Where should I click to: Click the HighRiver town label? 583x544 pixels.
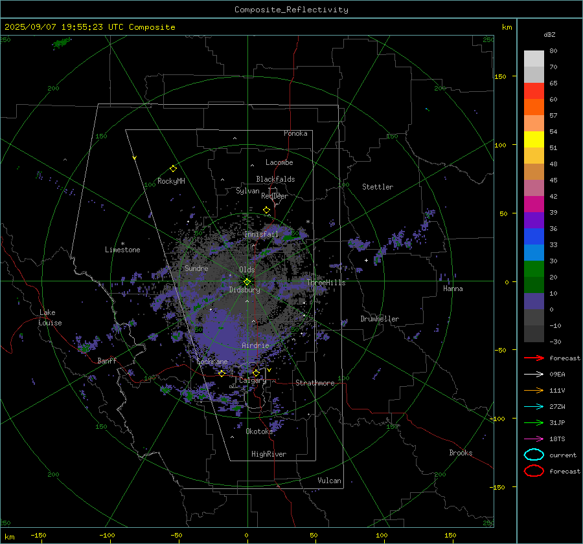point(269,454)
